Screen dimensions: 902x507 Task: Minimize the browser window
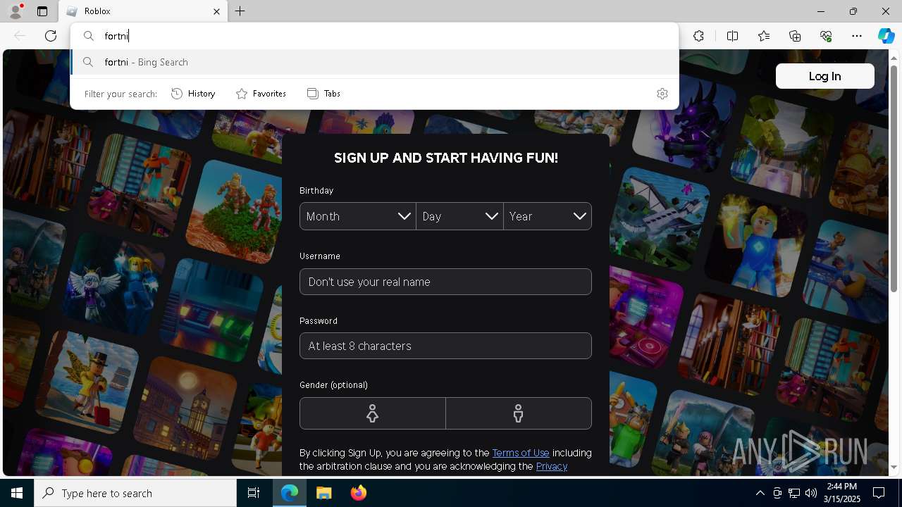coord(821,11)
